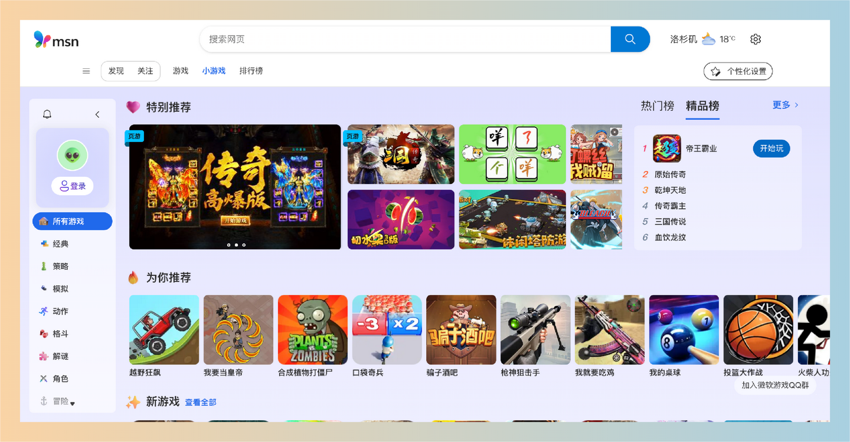Viewport: 850px width, 442px height.
Task: Open the 我要当皇帝 game thumbnail
Action: pos(238,330)
